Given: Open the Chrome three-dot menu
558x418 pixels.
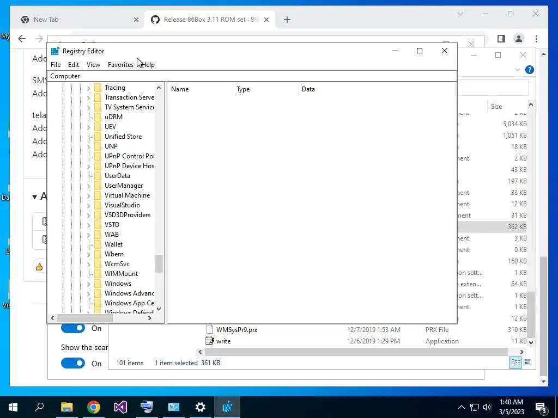Looking at the screenshot, I should [x=536, y=39].
